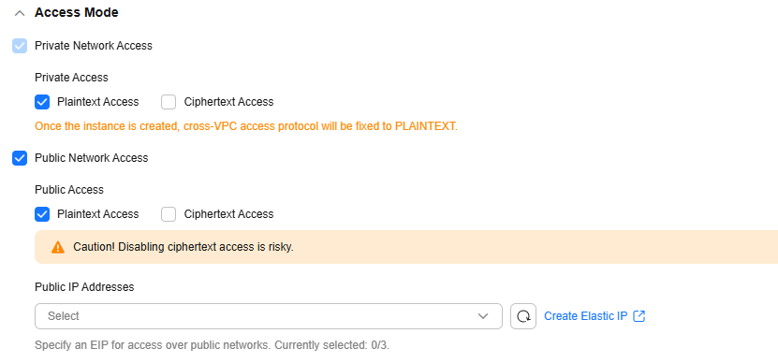Uncheck the Public Network Access checkbox

pos(20,158)
